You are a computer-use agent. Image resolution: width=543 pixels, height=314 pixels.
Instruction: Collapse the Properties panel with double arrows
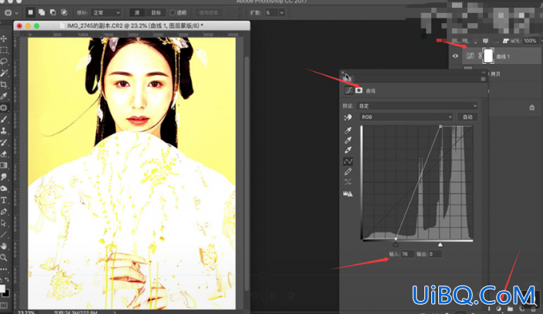[484, 72]
